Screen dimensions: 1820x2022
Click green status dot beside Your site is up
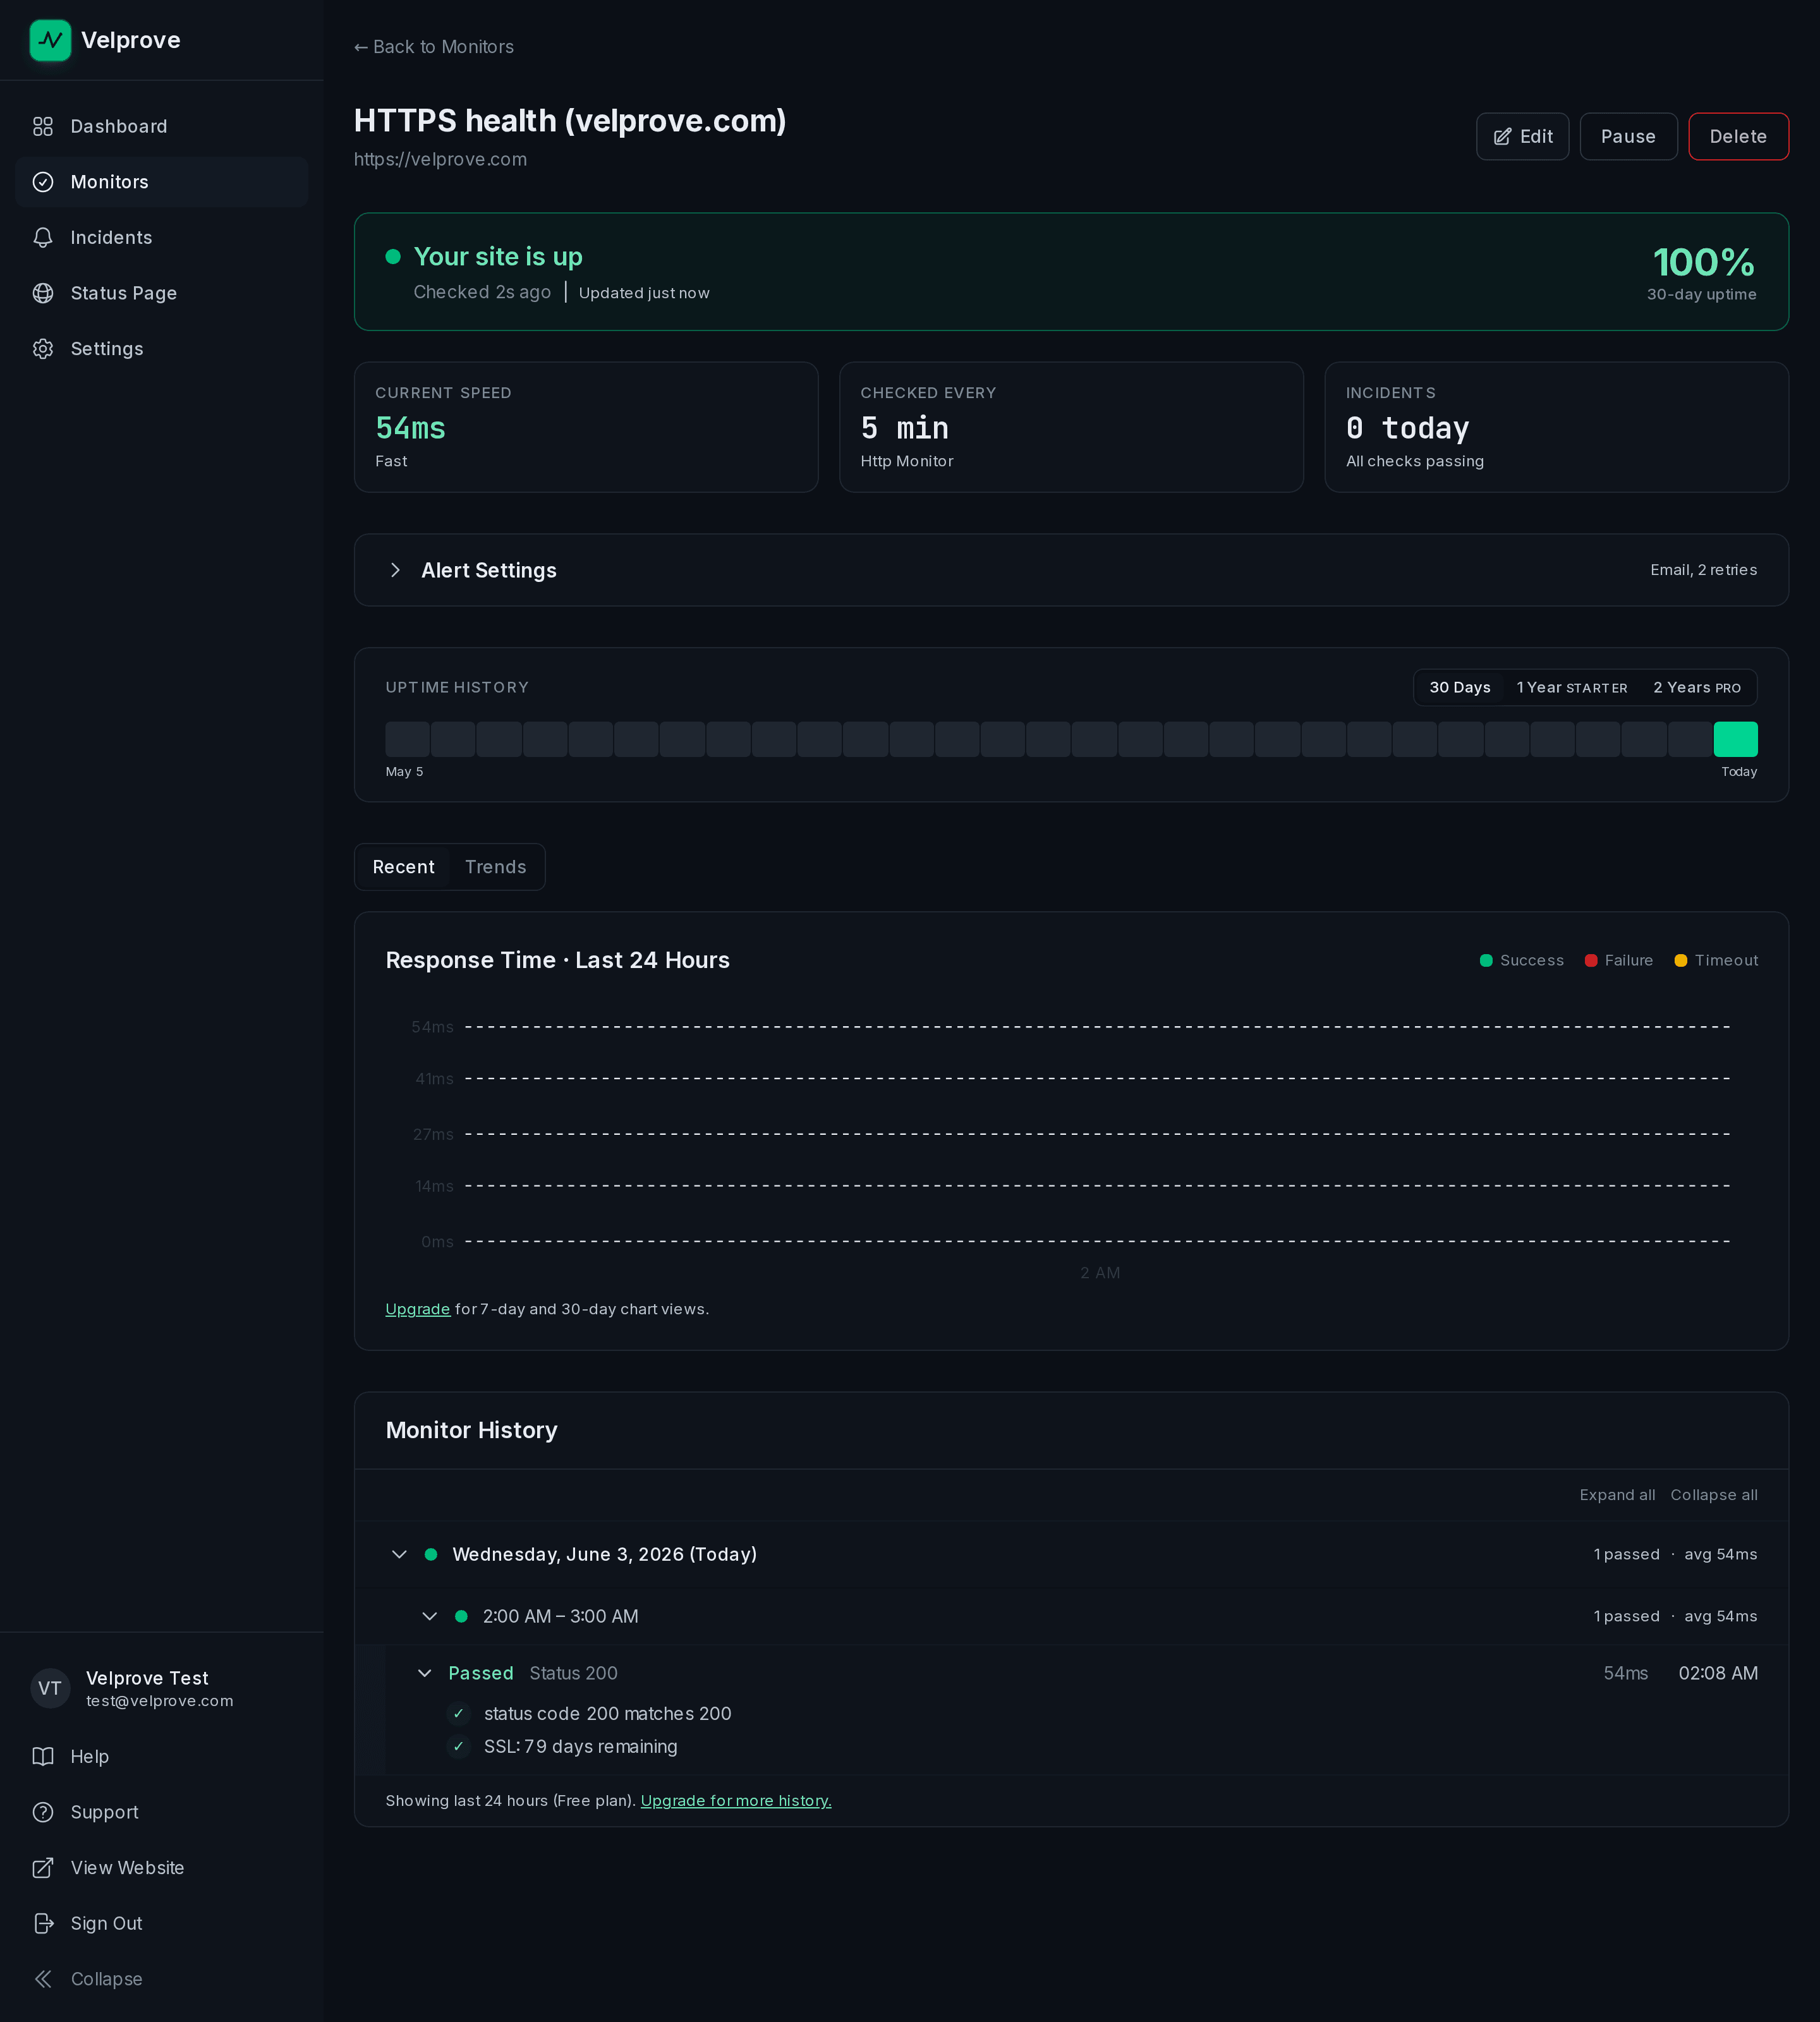(x=393, y=257)
